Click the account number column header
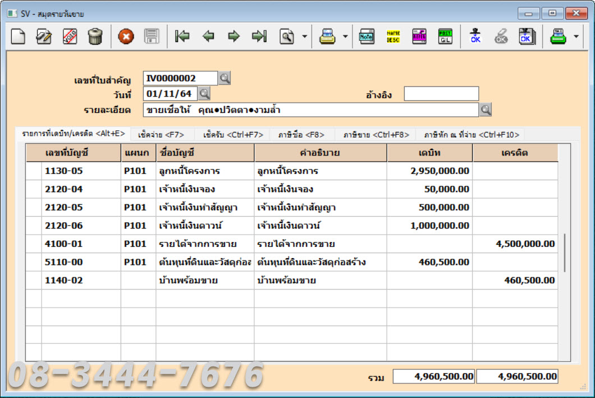Viewport: 595px width, 398px height. 73,153
